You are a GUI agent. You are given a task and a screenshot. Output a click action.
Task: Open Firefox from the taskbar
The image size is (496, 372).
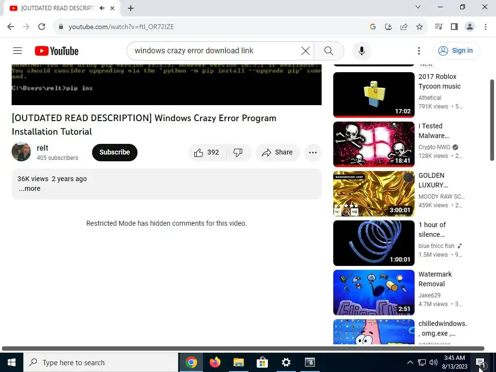215,362
